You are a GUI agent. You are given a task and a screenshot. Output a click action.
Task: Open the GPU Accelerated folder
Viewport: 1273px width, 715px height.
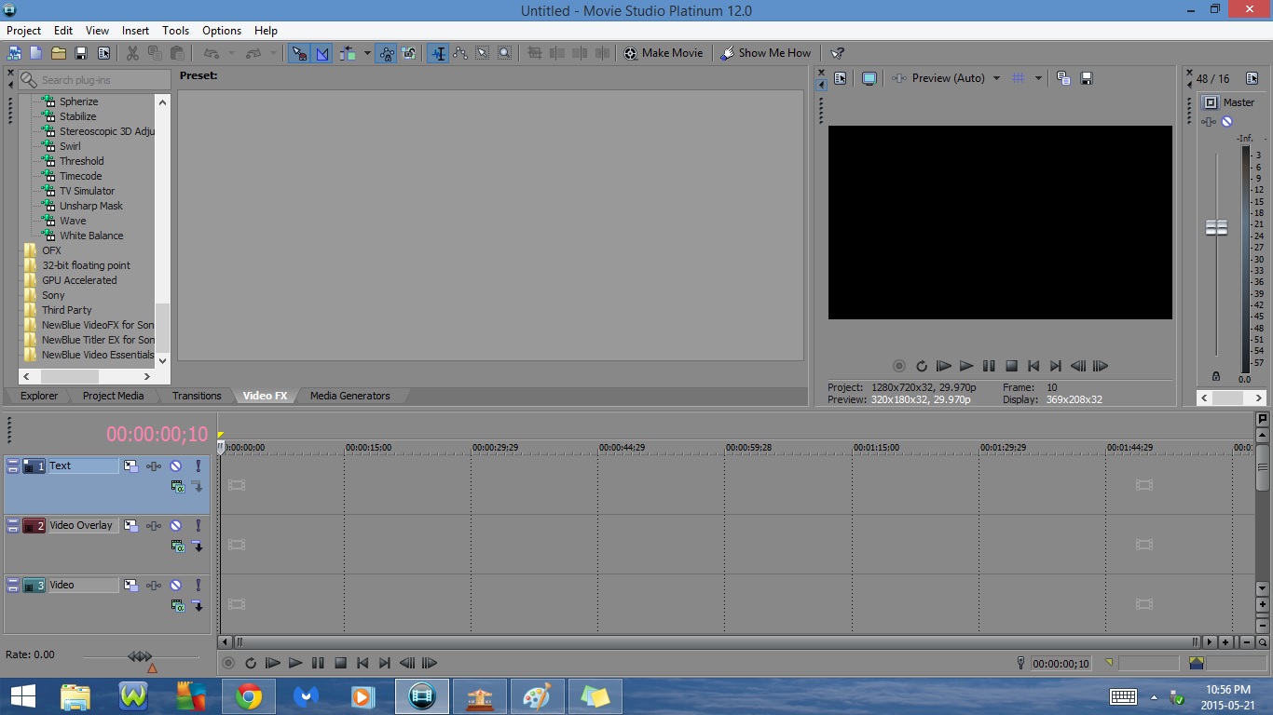[x=79, y=280]
